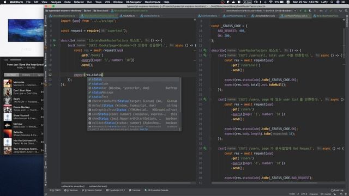Viewport: 349px width, 196px height.
Task: Switch to the HashUtils.ts editor tab
Action: (x=127, y=16)
